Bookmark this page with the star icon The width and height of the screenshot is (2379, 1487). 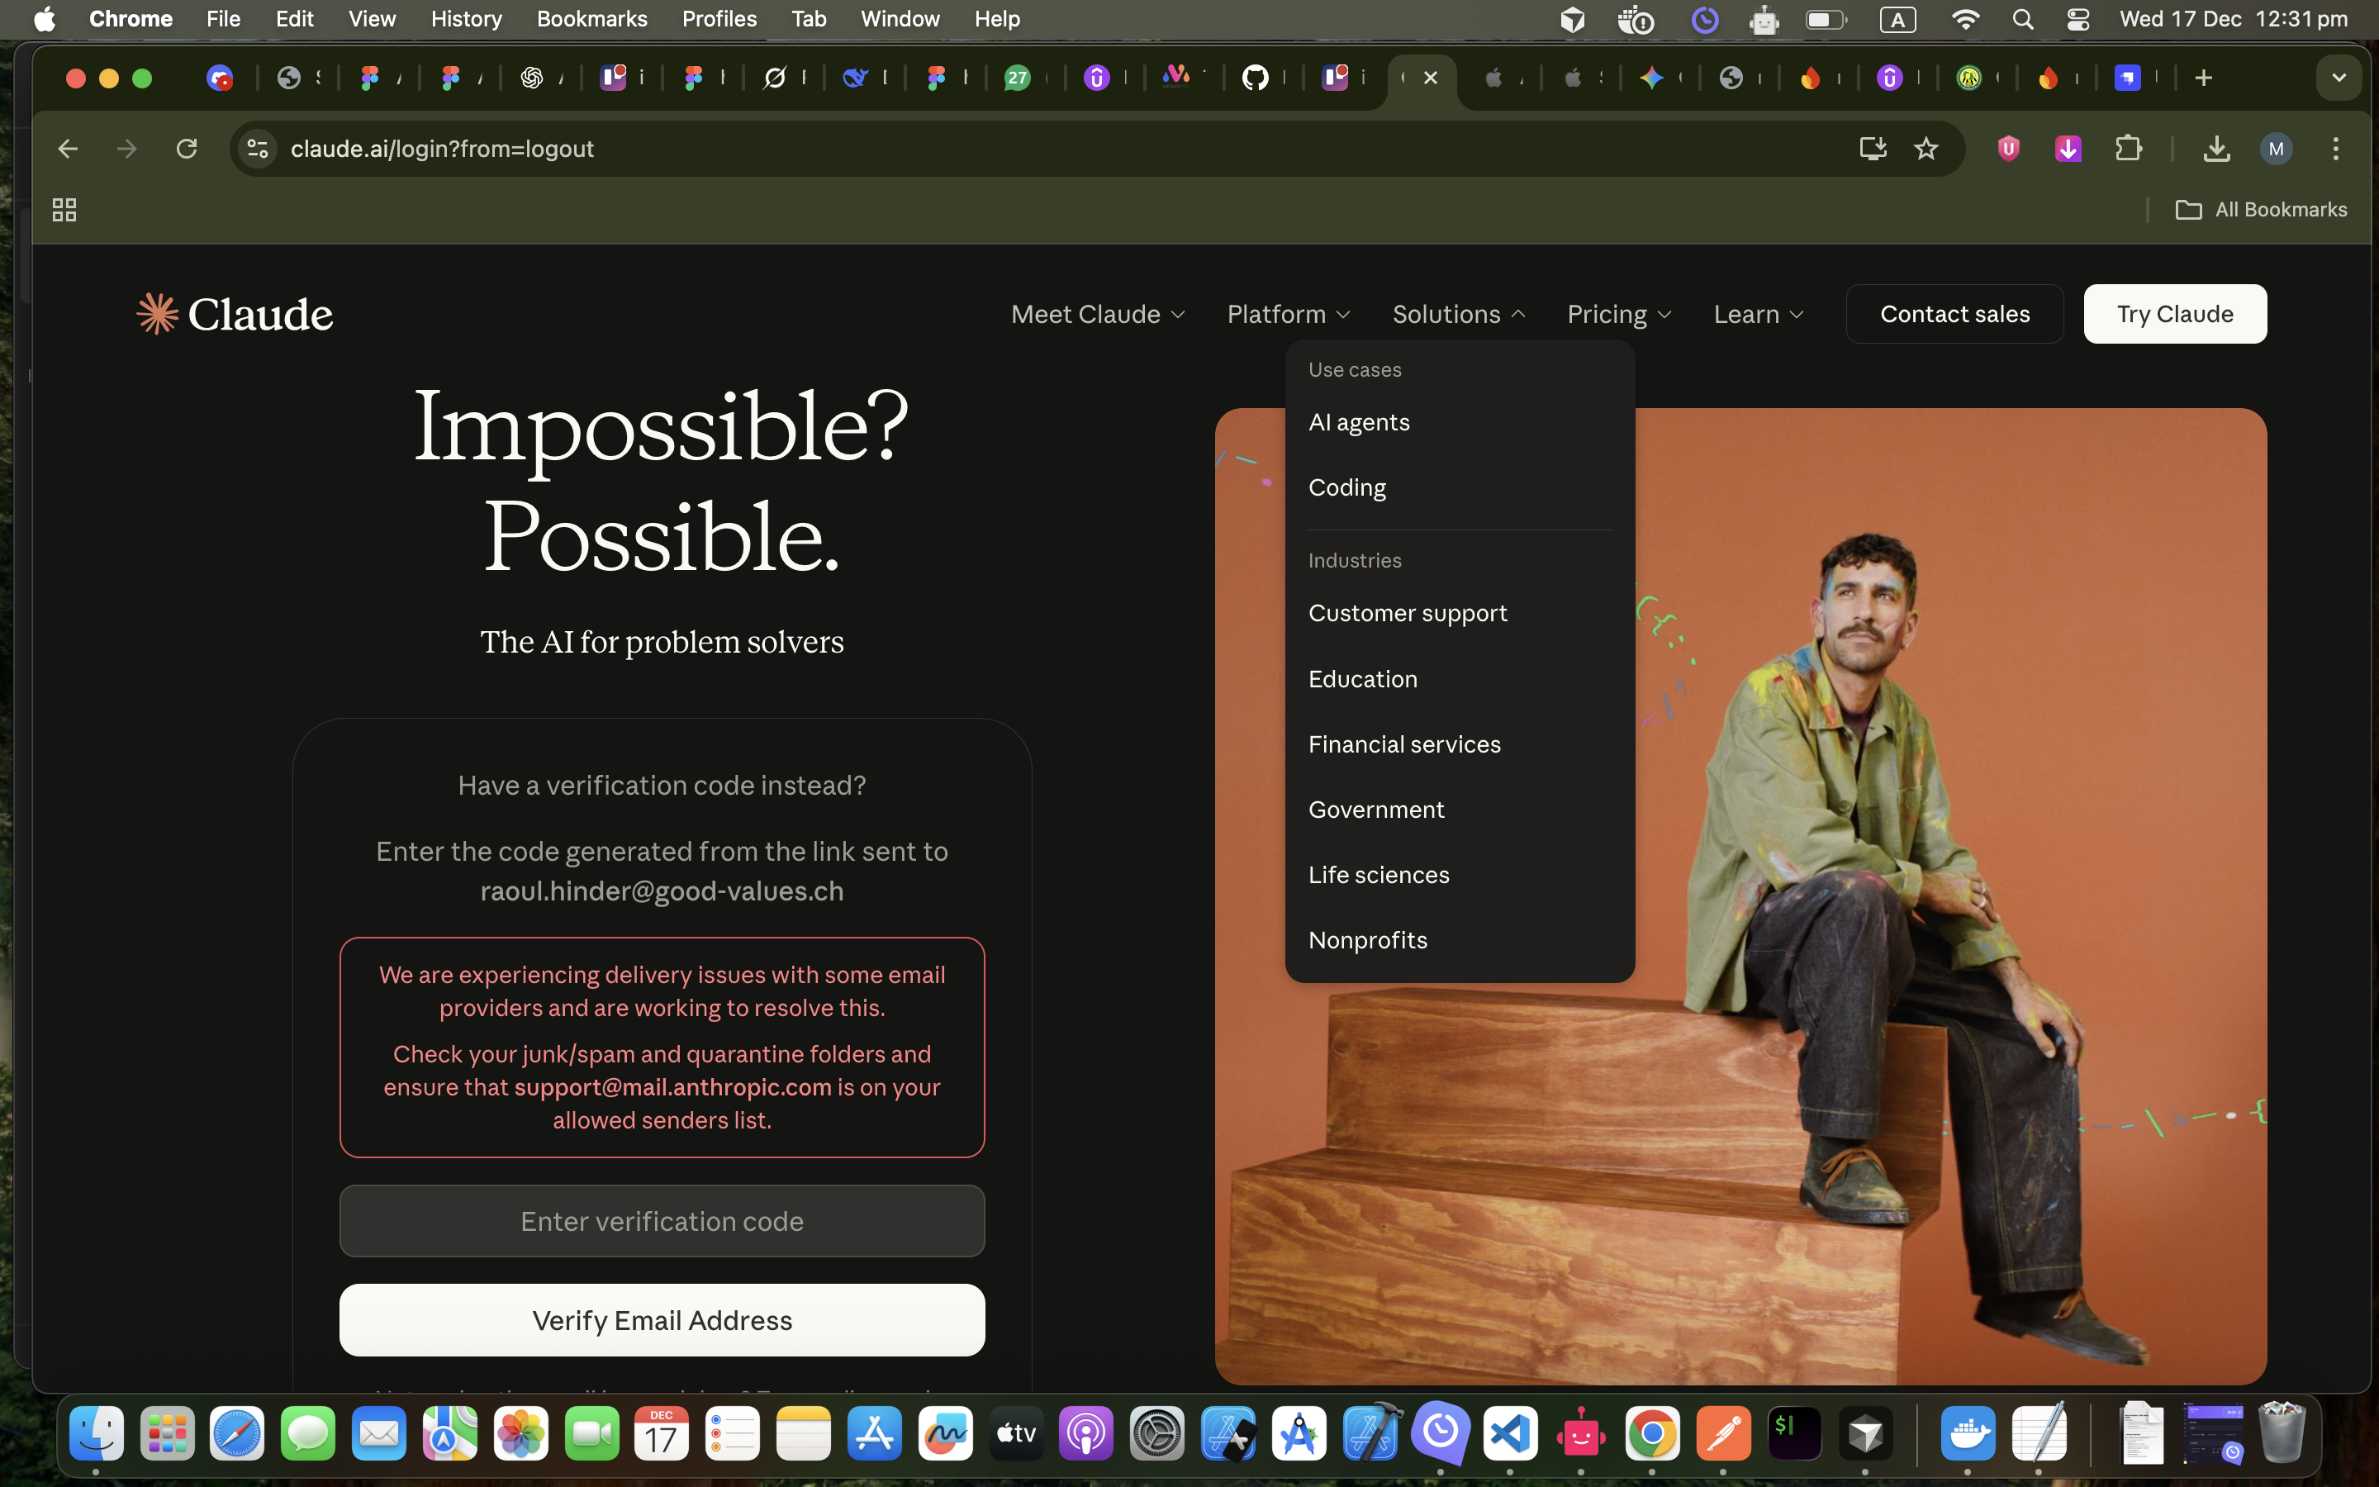tap(1926, 149)
